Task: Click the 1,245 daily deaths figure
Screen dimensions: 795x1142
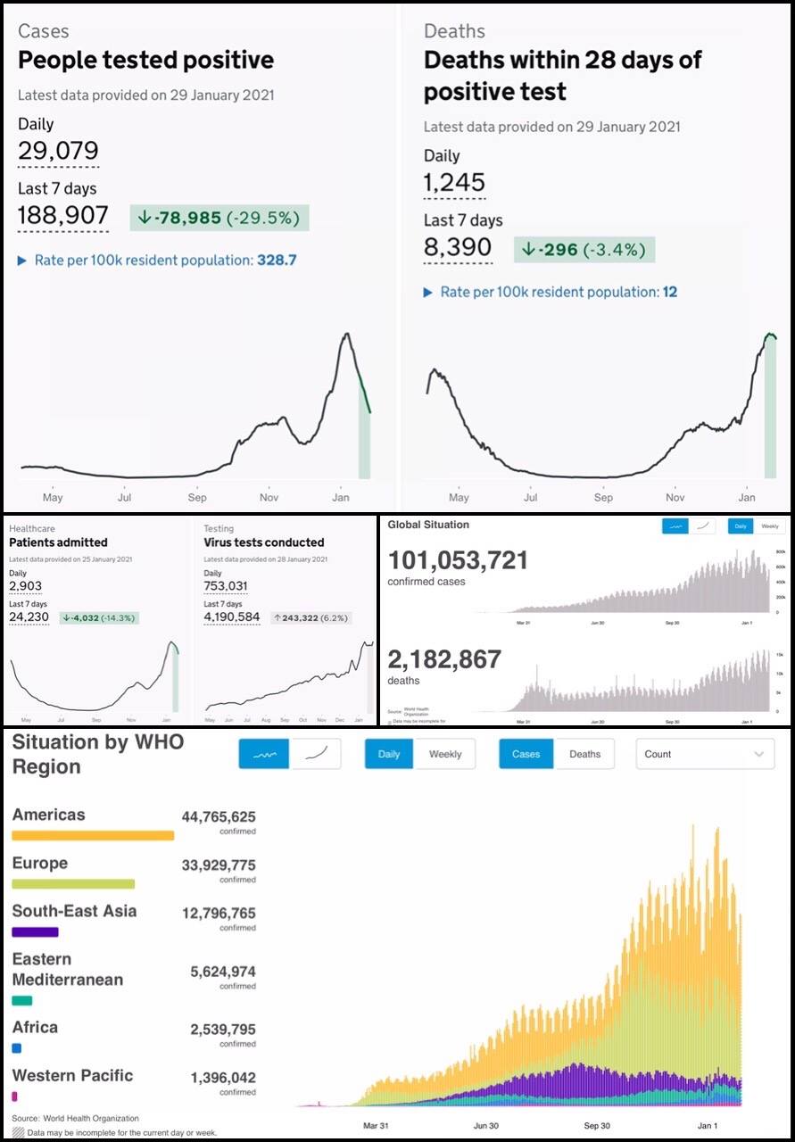Action: pyautogui.click(x=454, y=182)
